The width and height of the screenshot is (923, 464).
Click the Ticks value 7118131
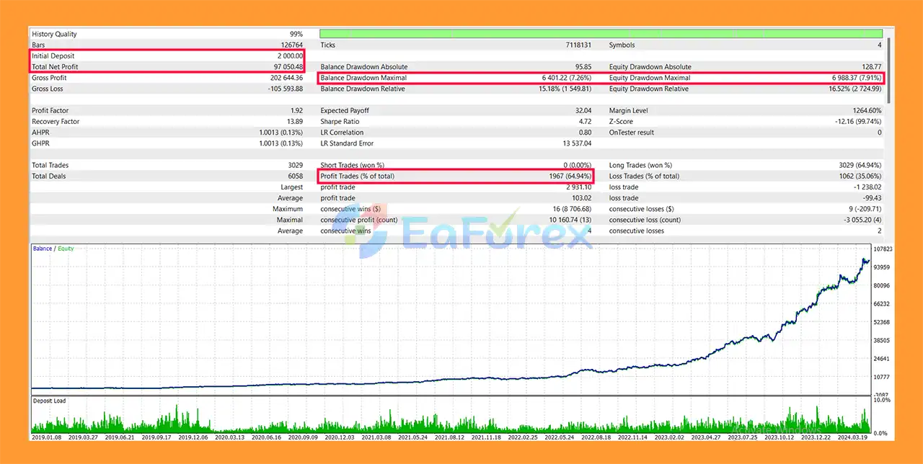(578, 45)
